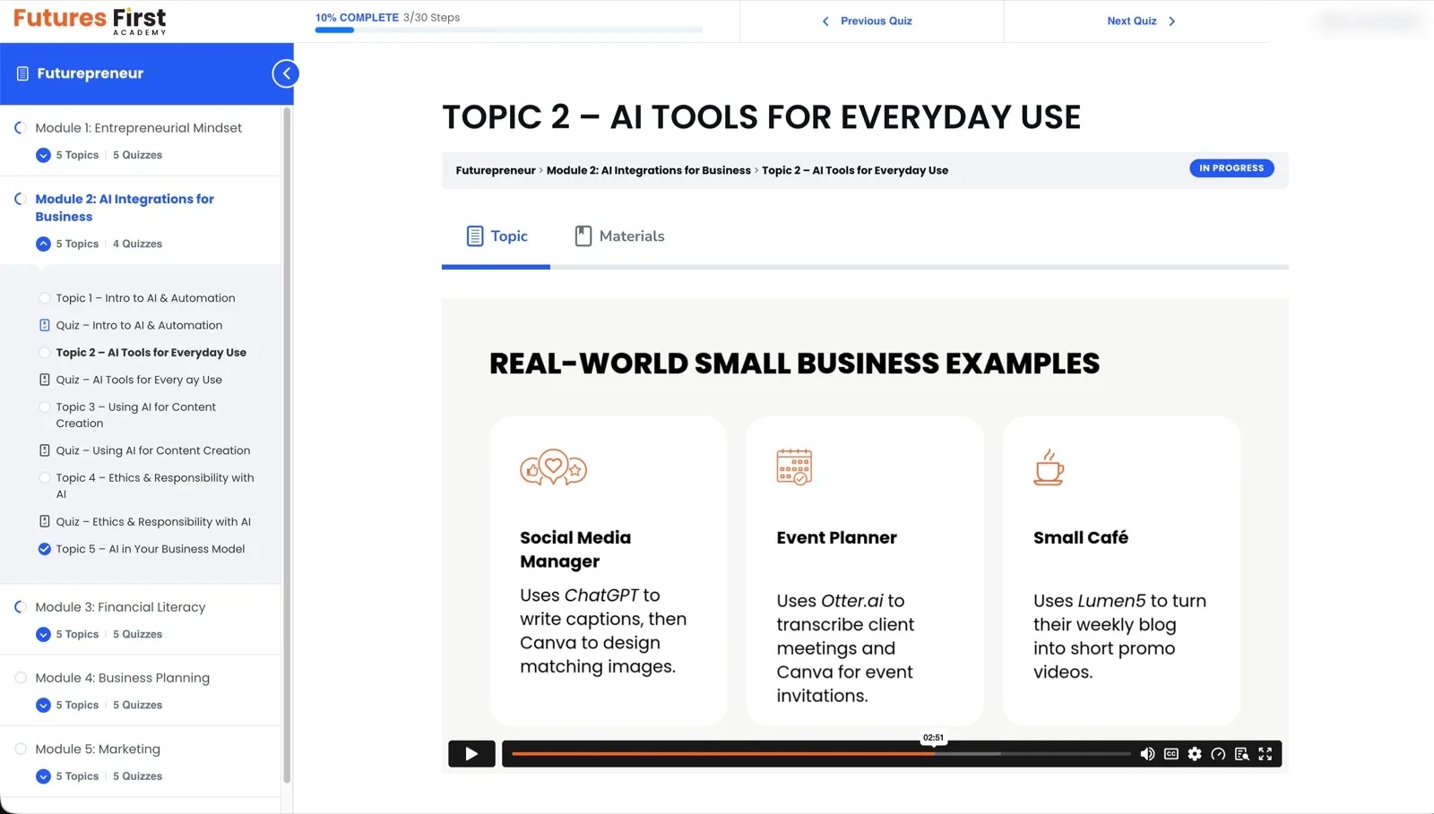
Task: Click the Futures First Academy logo
Action: tap(90, 21)
